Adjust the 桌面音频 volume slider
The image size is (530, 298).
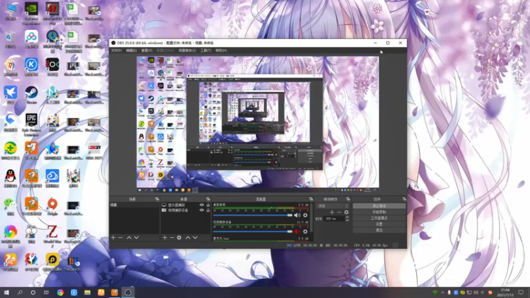(253, 215)
